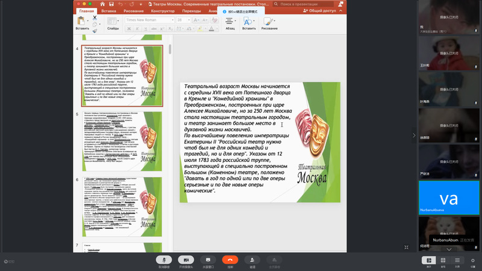Select the list layout view button
The width and height of the screenshot is (482, 271).
(x=457, y=260)
